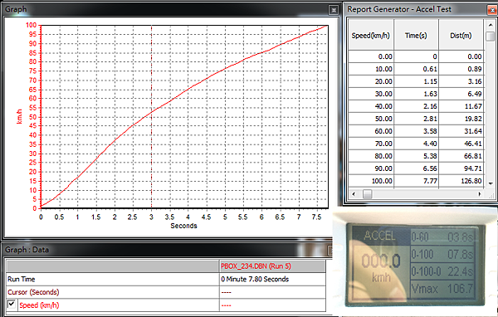Select the 2.81 time cell
Screen dimensions: 498x317
click(x=416, y=119)
